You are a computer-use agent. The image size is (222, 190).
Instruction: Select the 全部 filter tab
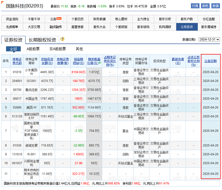(13, 49)
